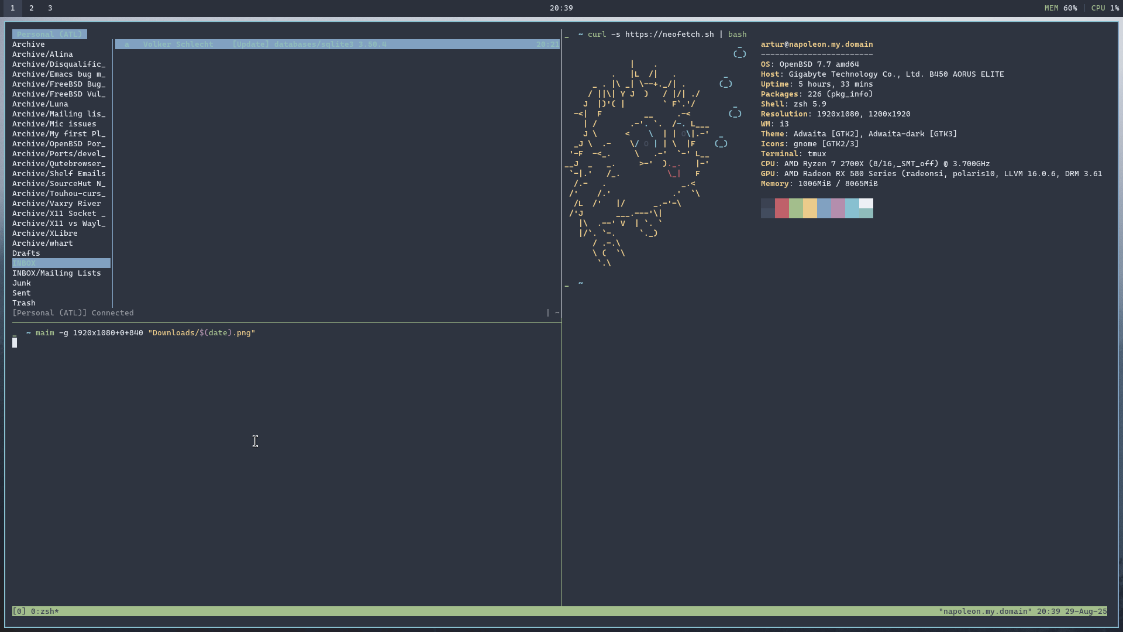The image size is (1123, 632).
Task: Click the red color block in neofetch
Action: pyautogui.click(x=781, y=208)
